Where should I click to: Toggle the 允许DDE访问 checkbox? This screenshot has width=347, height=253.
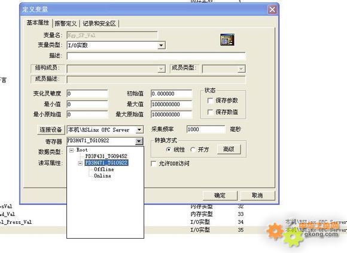click(x=153, y=163)
